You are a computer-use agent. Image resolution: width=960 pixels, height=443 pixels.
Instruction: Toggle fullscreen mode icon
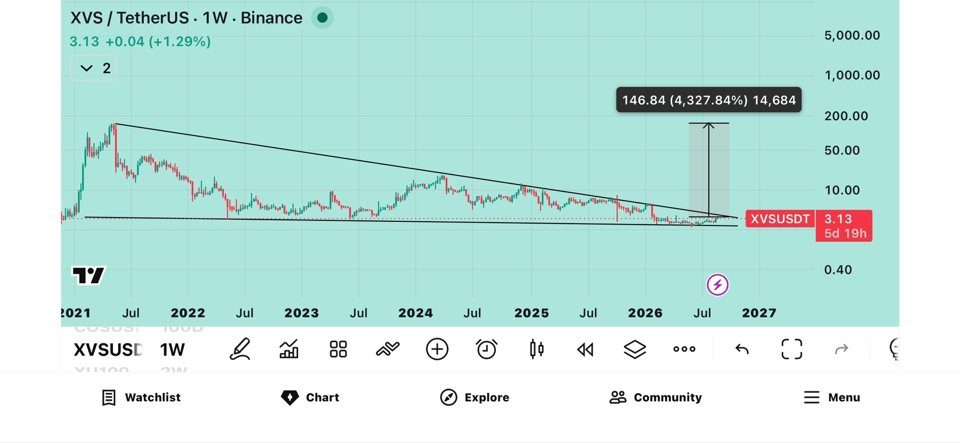click(x=792, y=349)
